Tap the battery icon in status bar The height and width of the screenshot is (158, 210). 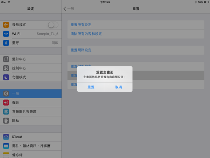click(x=206, y=2)
